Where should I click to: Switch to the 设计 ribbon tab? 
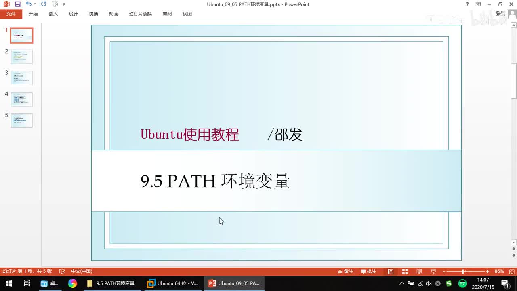coord(73,14)
